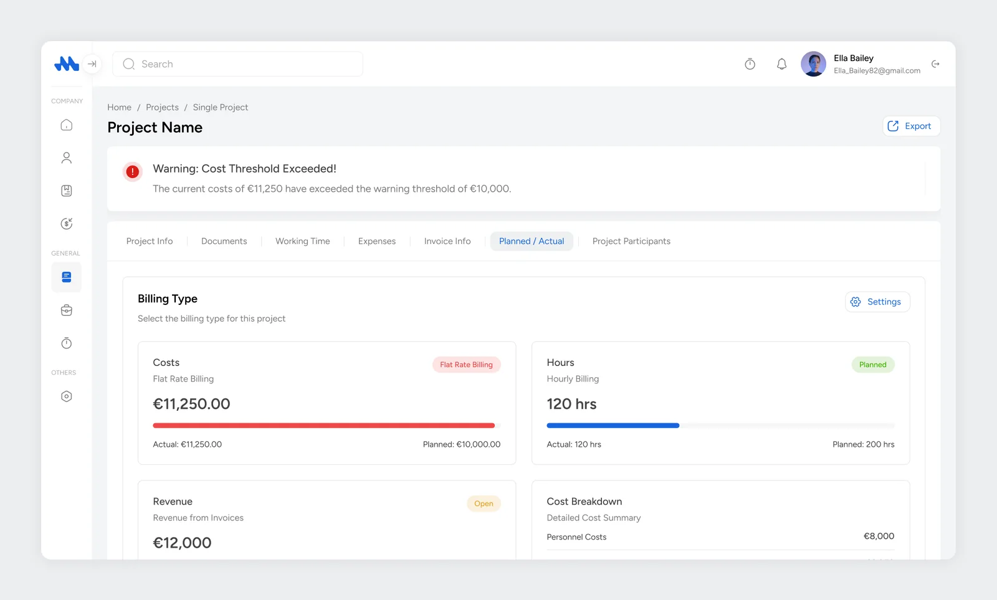Switch to Expenses tab
Image resolution: width=997 pixels, height=600 pixels.
[x=377, y=241]
